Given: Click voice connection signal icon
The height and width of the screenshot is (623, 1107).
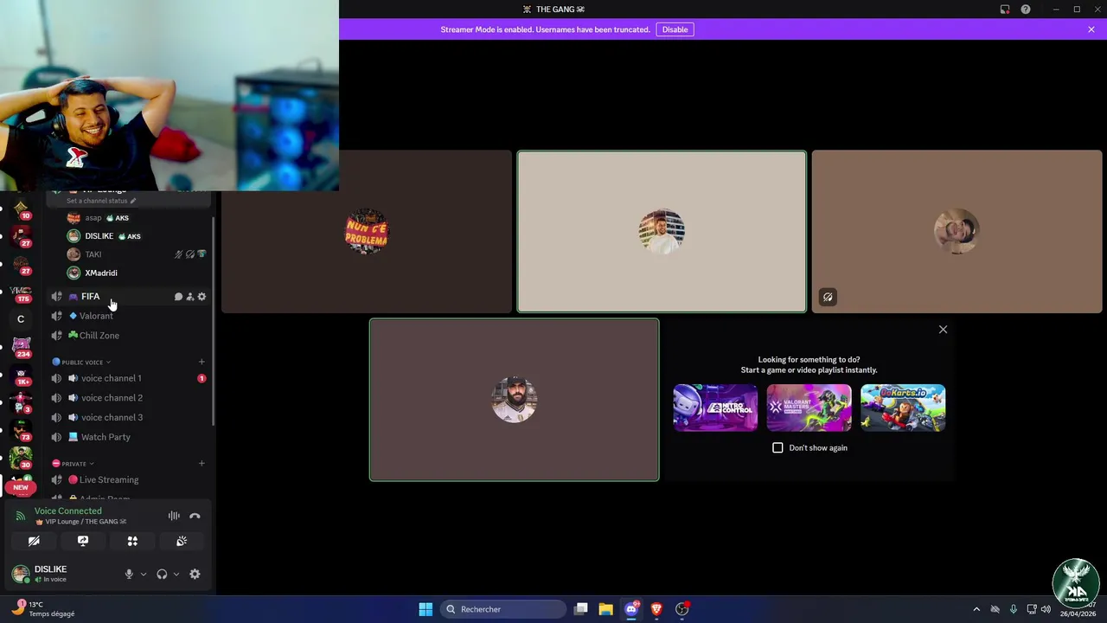Looking at the screenshot, I should coord(20,517).
